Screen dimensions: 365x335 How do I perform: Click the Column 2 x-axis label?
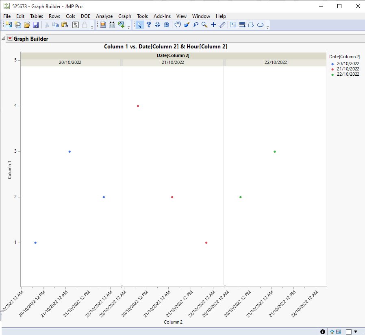173,322
